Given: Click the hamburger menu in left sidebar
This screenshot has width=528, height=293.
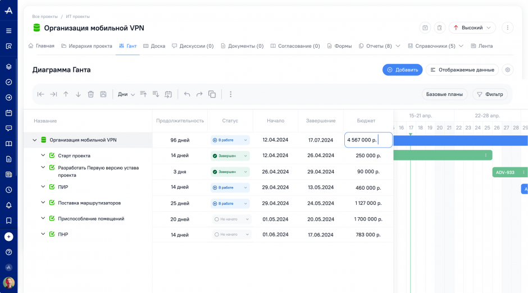Looking at the screenshot, I should point(8,31).
